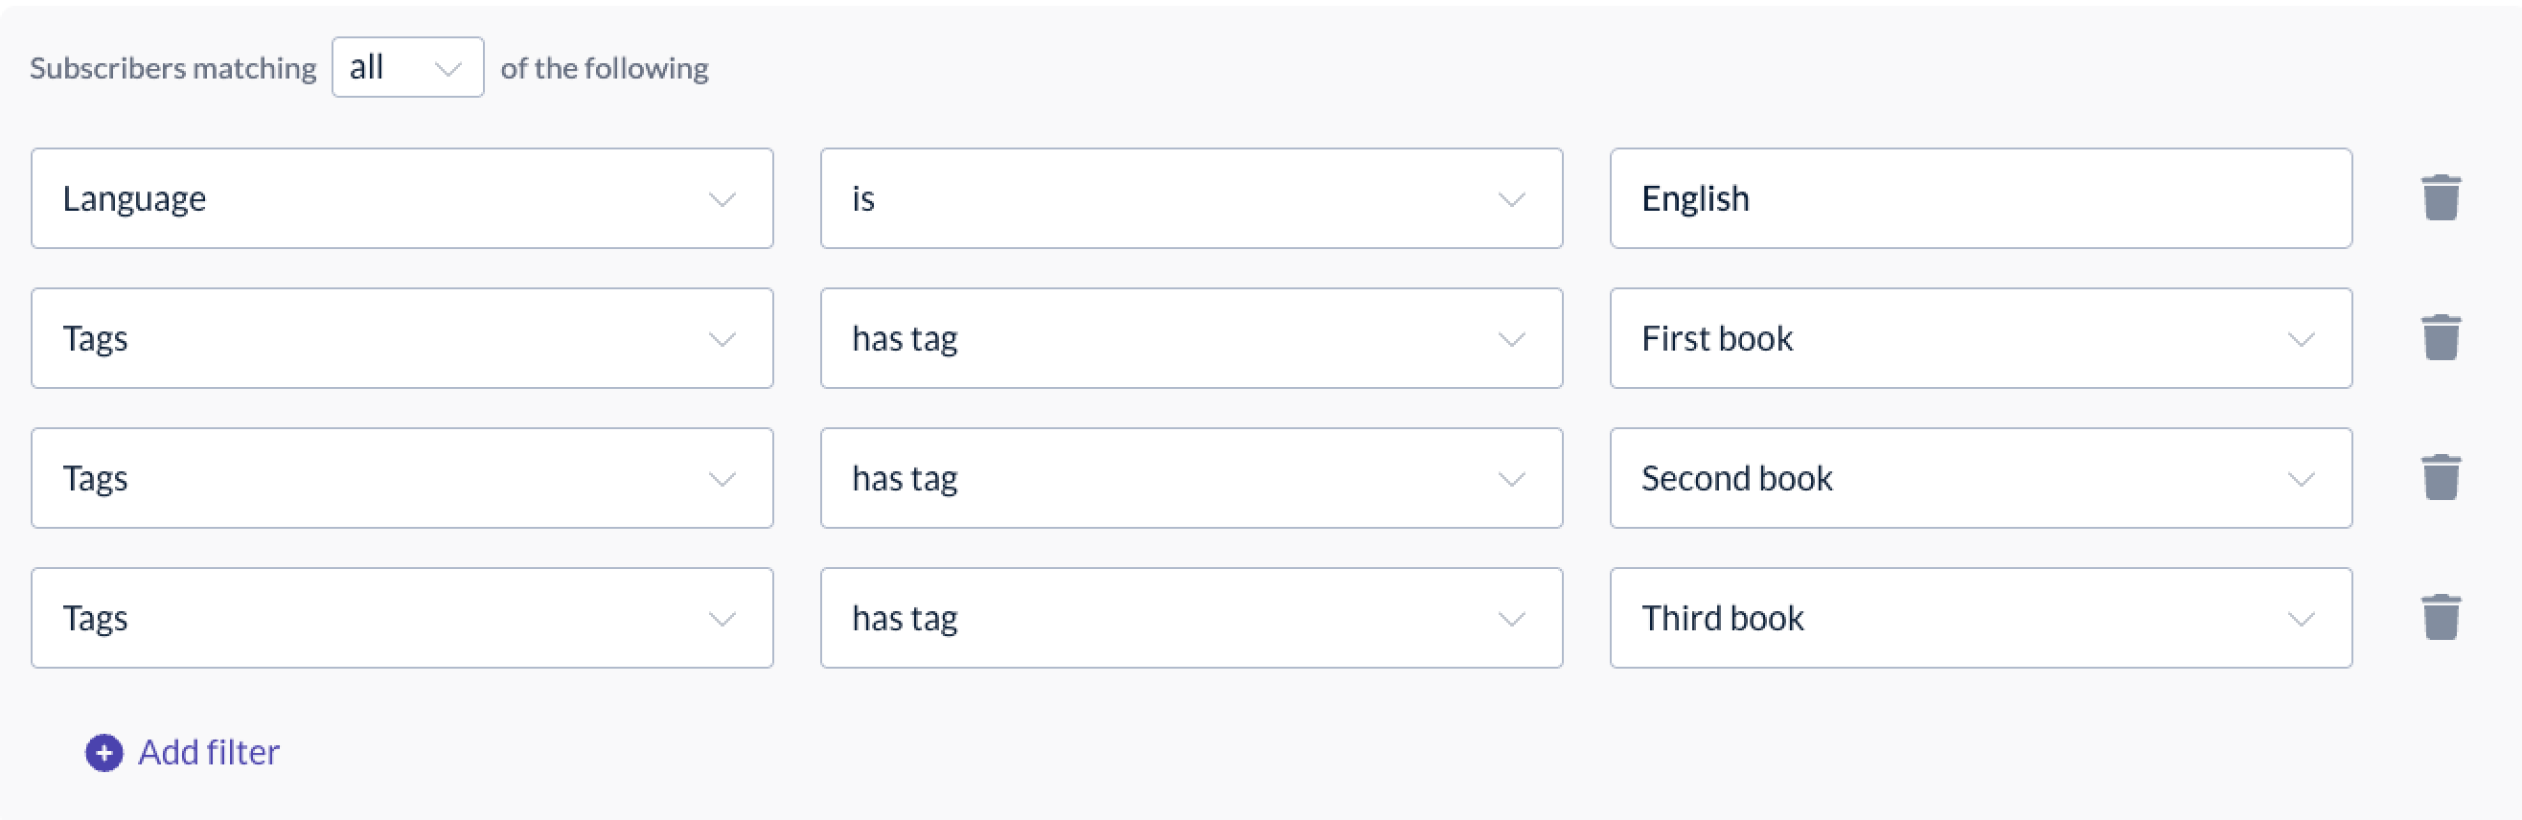Trash the Second book tag filter
This screenshot has height=820, width=2522.
tap(2440, 479)
